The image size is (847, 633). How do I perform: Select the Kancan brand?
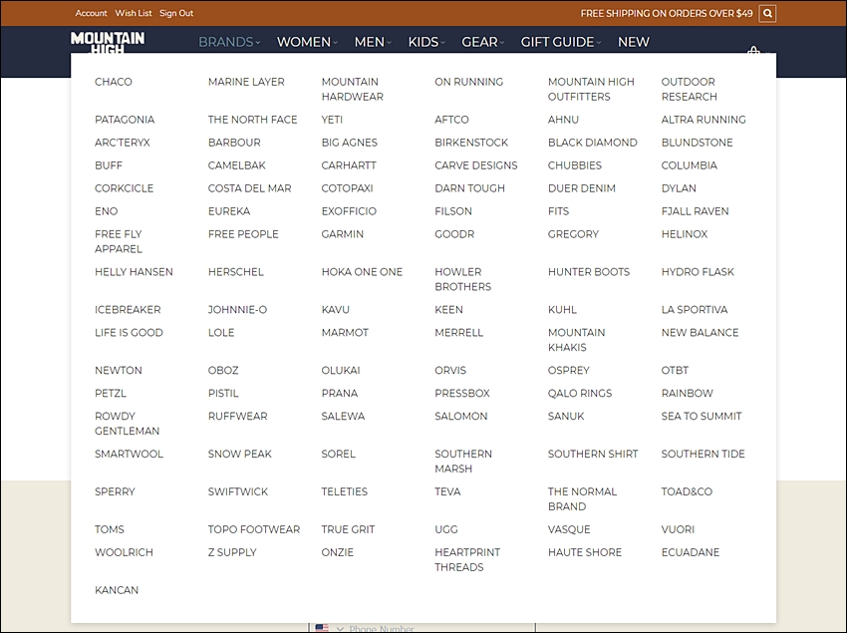point(117,590)
